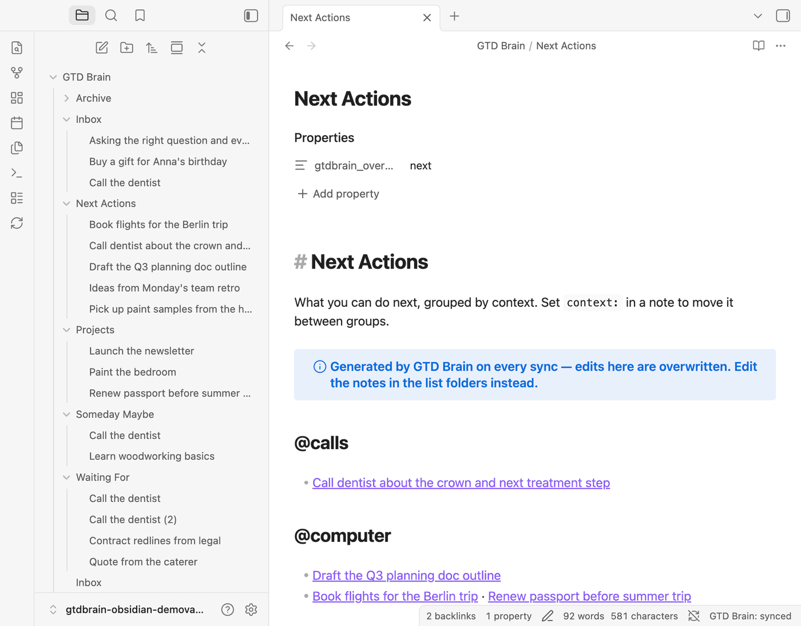Click GTD Brain in the breadcrumb
801x626 pixels.
click(501, 46)
